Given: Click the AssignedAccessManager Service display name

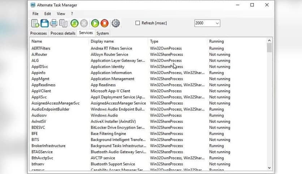Looking at the screenshot, I should (118, 103).
